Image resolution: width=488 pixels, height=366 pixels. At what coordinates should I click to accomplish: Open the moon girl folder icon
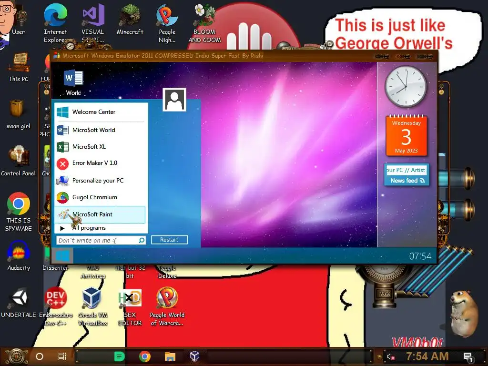pyautogui.click(x=19, y=114)
